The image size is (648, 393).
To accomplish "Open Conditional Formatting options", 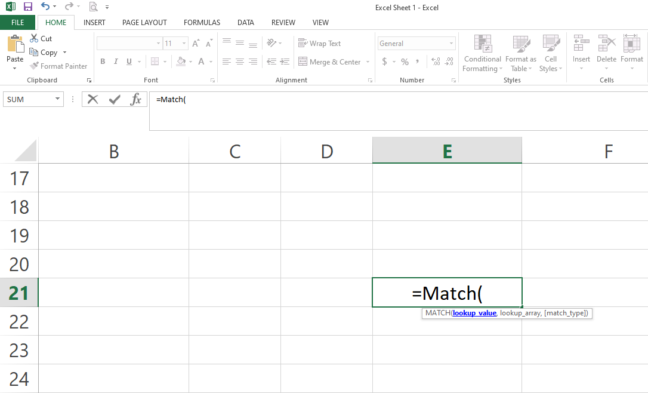I will 482,54.
